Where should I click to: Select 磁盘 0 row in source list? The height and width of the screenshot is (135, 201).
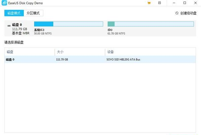point(100,59)
